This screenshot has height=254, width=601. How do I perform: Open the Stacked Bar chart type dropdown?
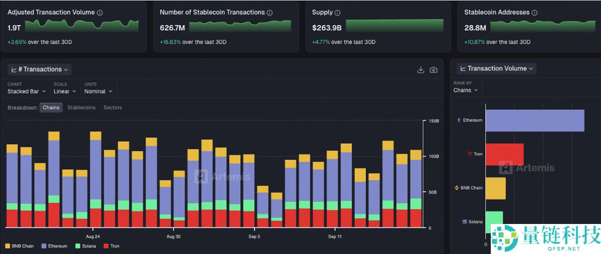coord(27,91)
